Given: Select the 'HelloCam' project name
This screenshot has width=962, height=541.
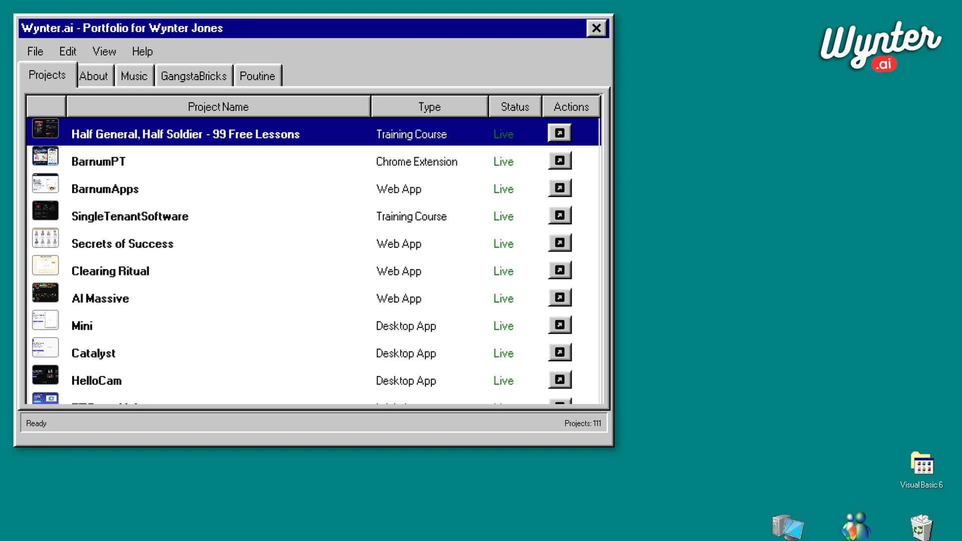Looking at the screenshot, I should coord(96,380).
